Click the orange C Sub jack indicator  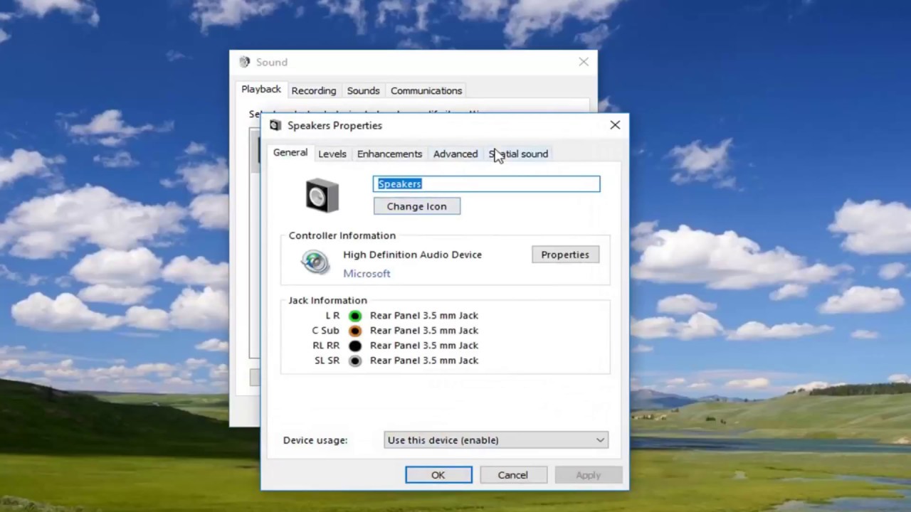355,331
